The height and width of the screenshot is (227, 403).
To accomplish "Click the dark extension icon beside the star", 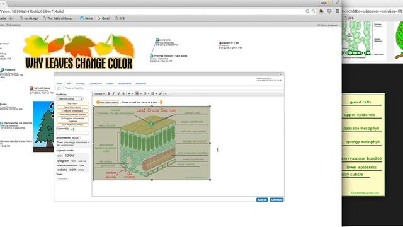I will [x=321, y=11].
